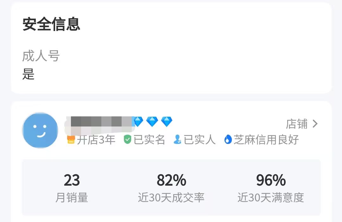
Task: Click the blue 芝麻信用 droplet icon
Action: click(x=228, y=139)
